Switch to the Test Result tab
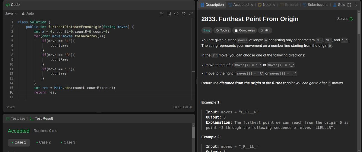Image resolution: width=362 pixels, height=152 pixels. [41, 119]
